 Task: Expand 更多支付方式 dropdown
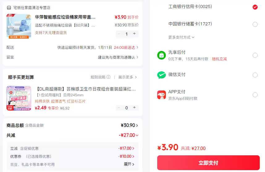click(x=181, y=37)
